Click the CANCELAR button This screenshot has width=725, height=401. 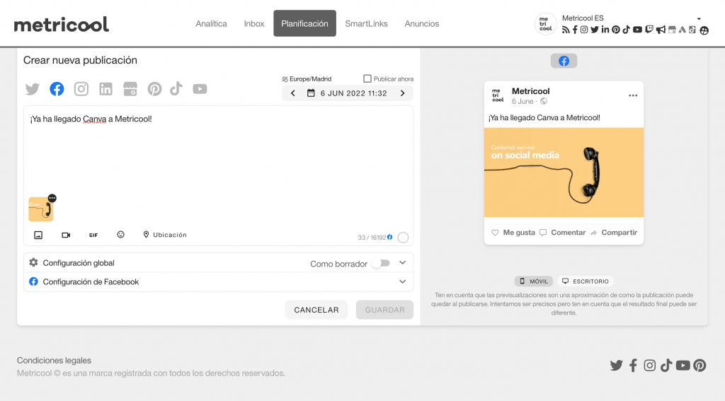316,310
